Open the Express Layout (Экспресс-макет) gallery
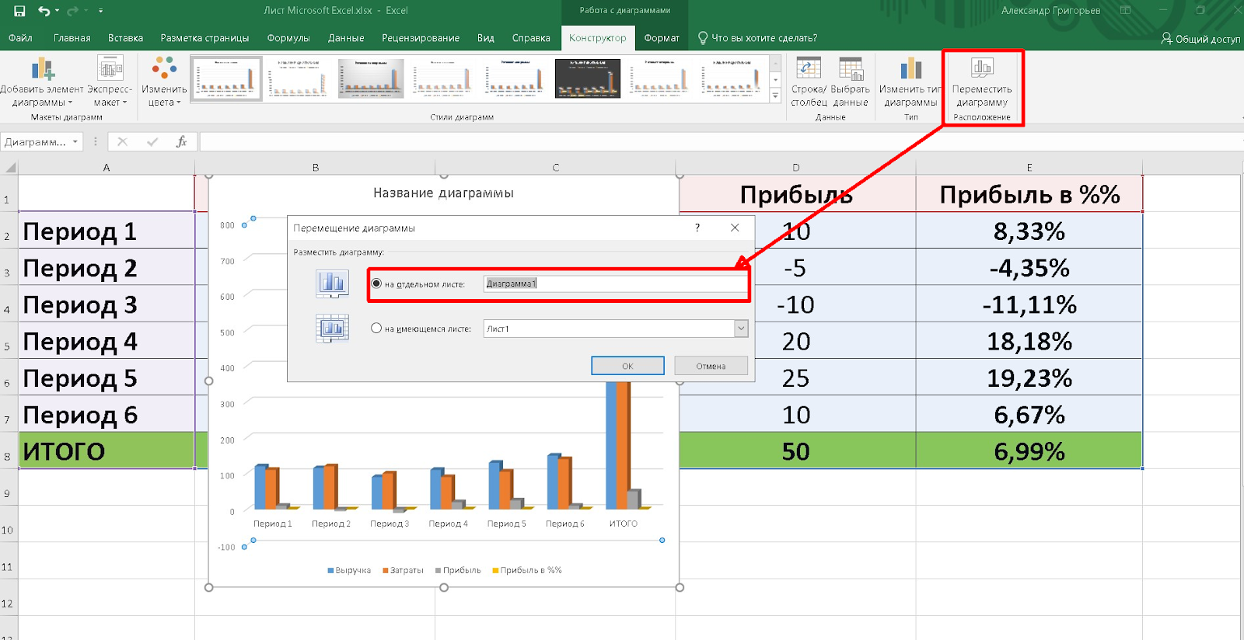This screenshot has height=640, width=1244. [110, 70]
